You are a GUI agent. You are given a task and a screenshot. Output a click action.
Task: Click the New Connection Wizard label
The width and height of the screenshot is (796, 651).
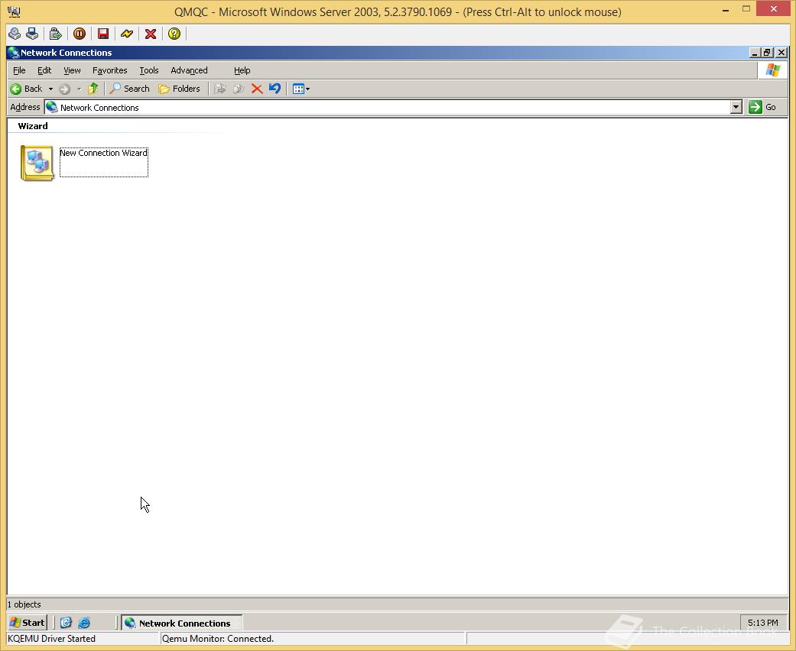click(103, 153)
